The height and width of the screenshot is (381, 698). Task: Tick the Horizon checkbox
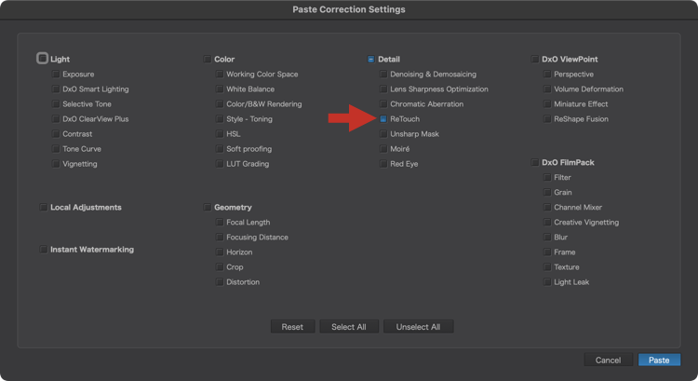(x=219, y=252)
